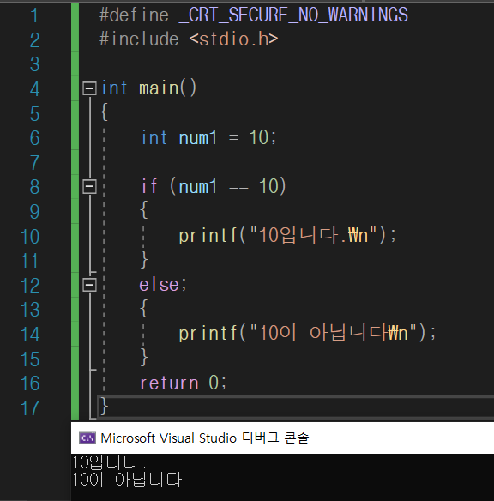Click the printf call on line 14

coord(307,334)
